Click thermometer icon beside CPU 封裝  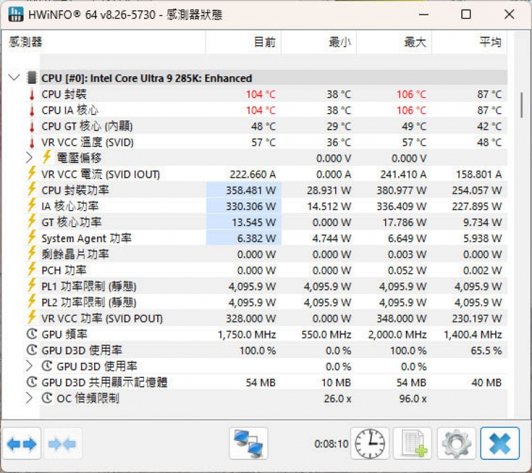32,94
